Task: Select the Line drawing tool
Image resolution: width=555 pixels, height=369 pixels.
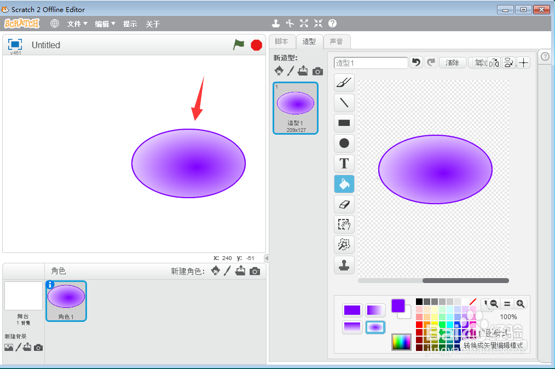Action: coord(344,103)
